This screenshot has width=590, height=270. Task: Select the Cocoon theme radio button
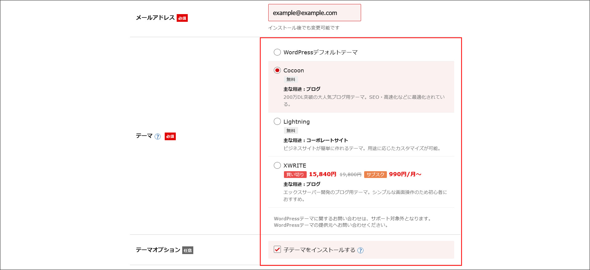[277, 70]
